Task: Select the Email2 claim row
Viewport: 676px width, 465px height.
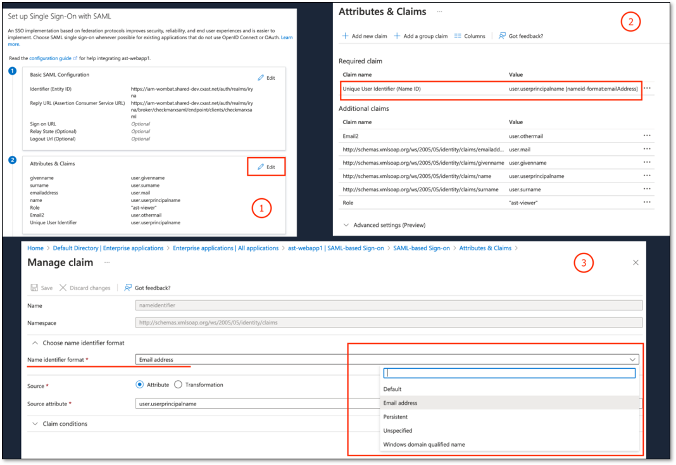Action: pyautogui.click(x=496, y=136)
